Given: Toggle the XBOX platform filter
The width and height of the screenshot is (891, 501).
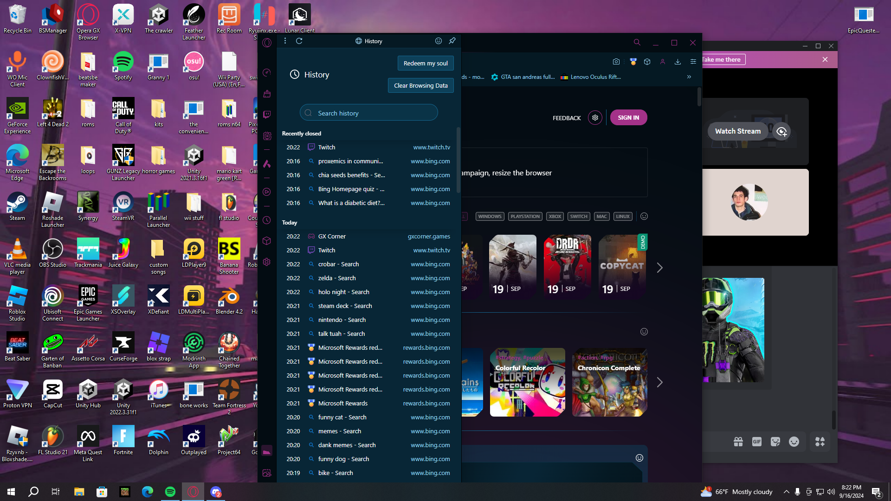Looking at the screenshot, I should tap(555, 216).
